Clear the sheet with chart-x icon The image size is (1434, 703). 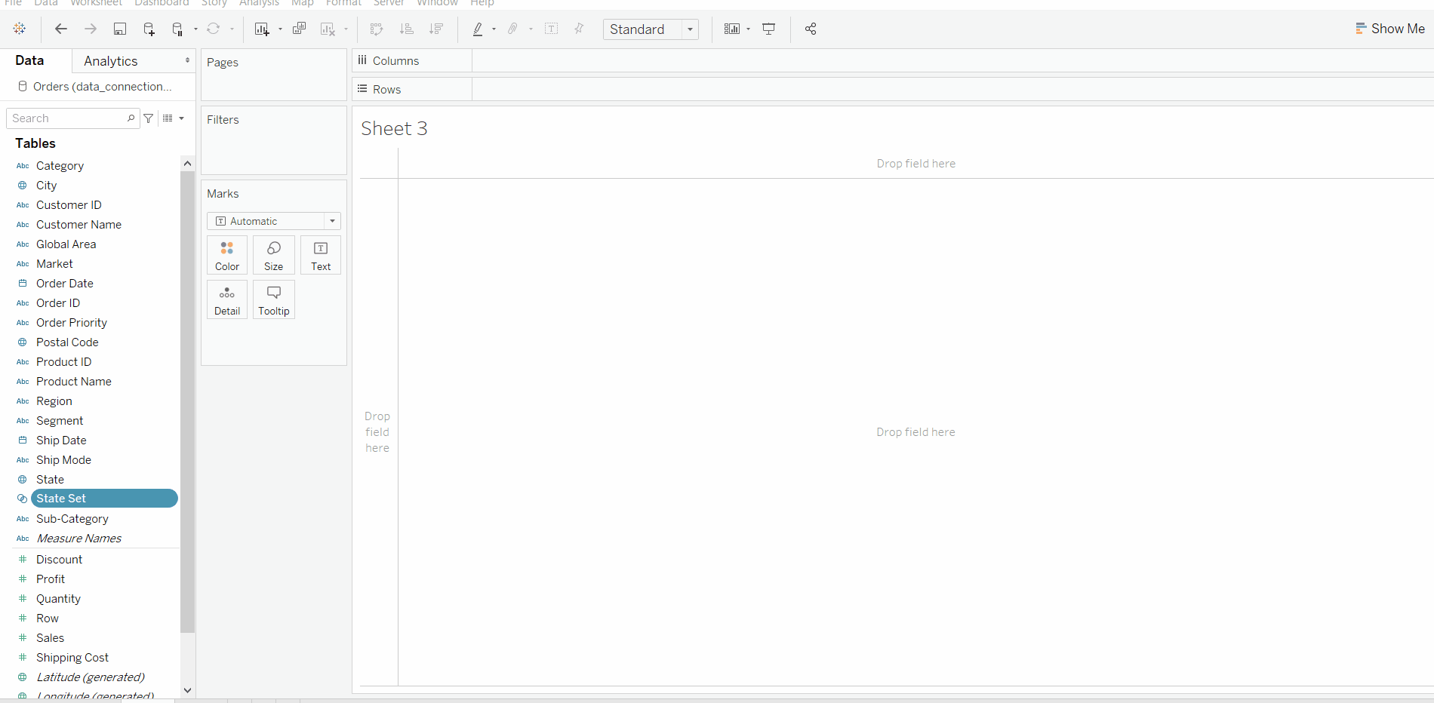point(328,29)
